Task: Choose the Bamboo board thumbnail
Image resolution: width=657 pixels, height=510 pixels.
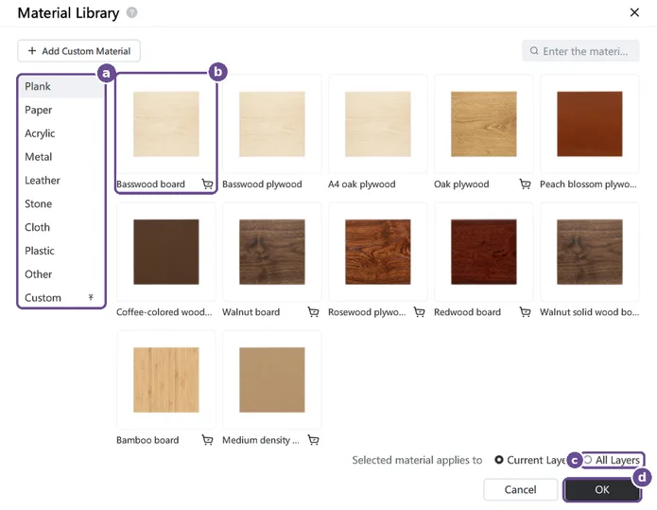Action: (166, 380)
